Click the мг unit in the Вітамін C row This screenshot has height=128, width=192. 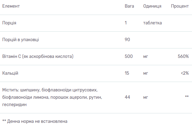pyautogui.click(x=145, y=56)
